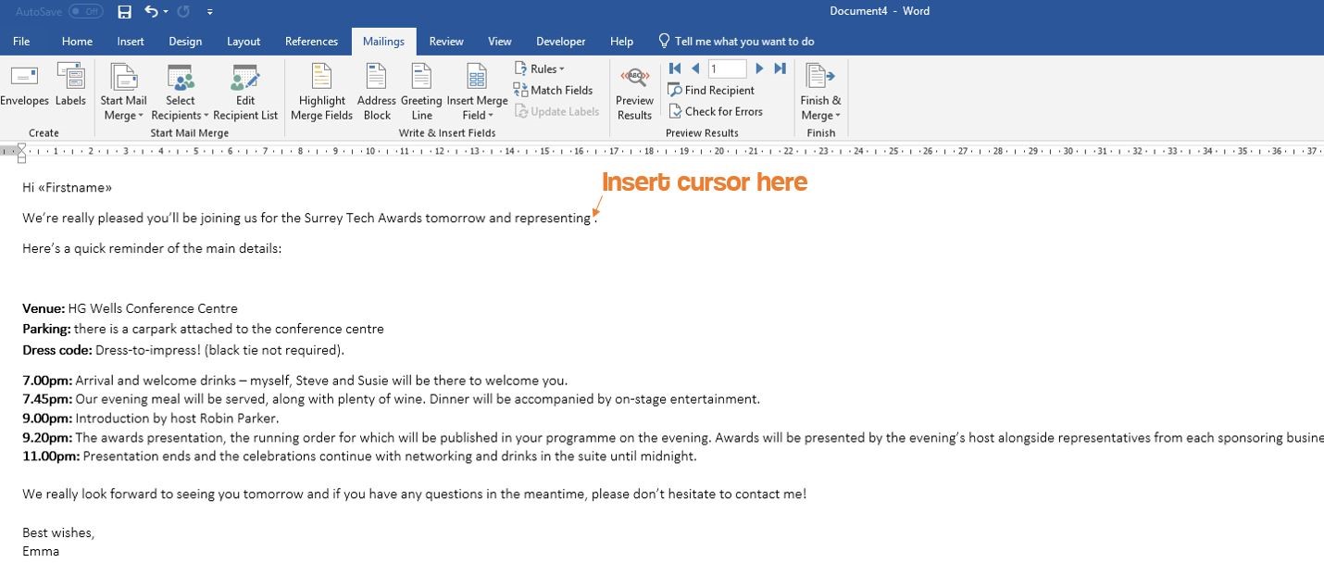Click the greyed Update Labels command

tap(557, 111)
